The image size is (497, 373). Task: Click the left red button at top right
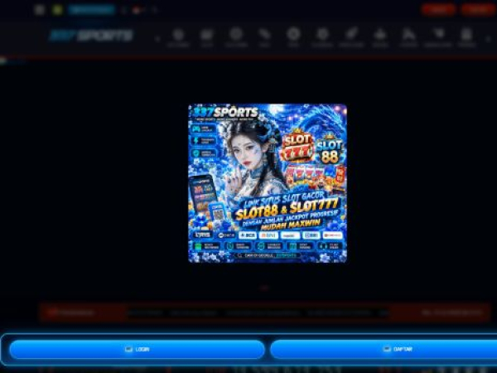click(439, 10)
